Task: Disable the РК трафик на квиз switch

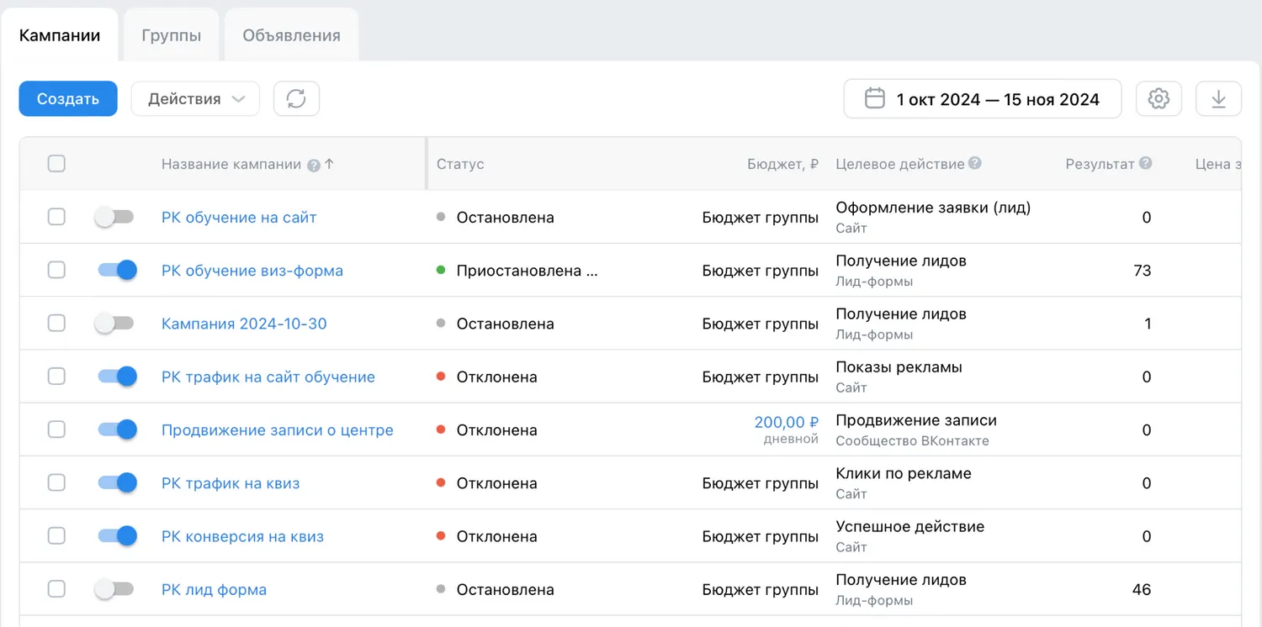Action: (117, 482)
